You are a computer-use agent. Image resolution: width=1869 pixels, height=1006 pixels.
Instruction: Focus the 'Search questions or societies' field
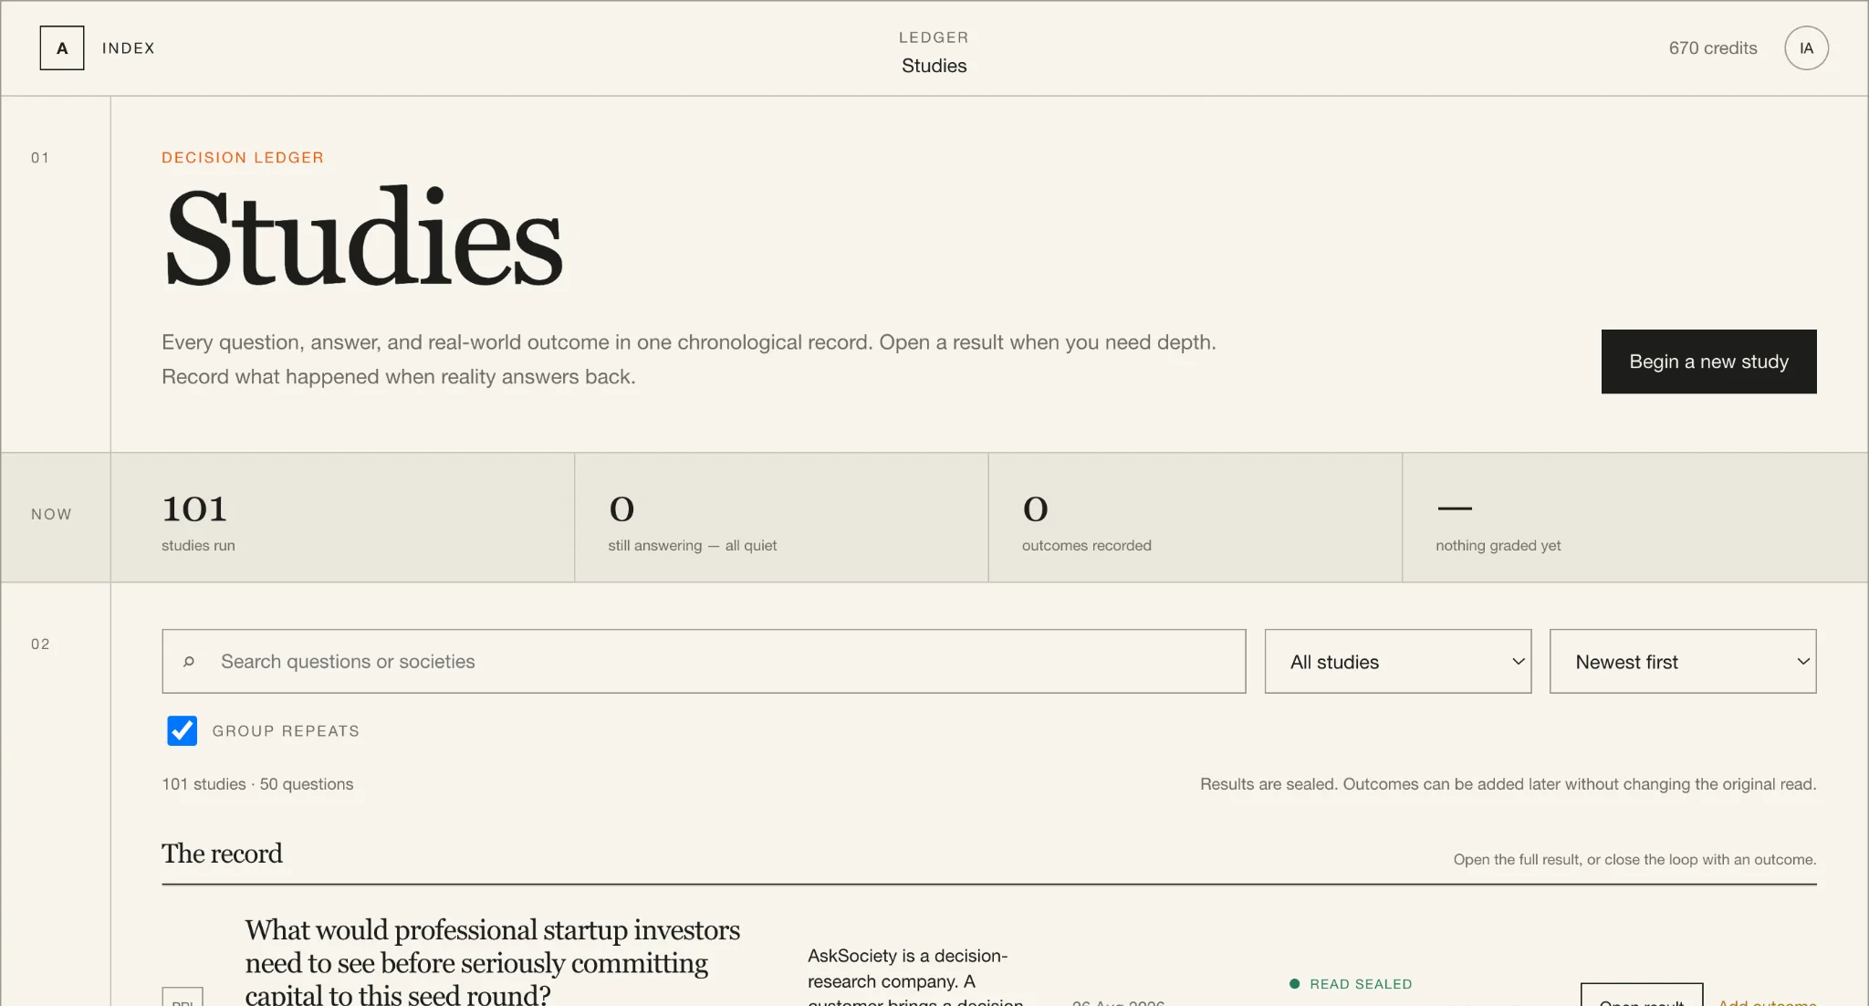[704, 661]
